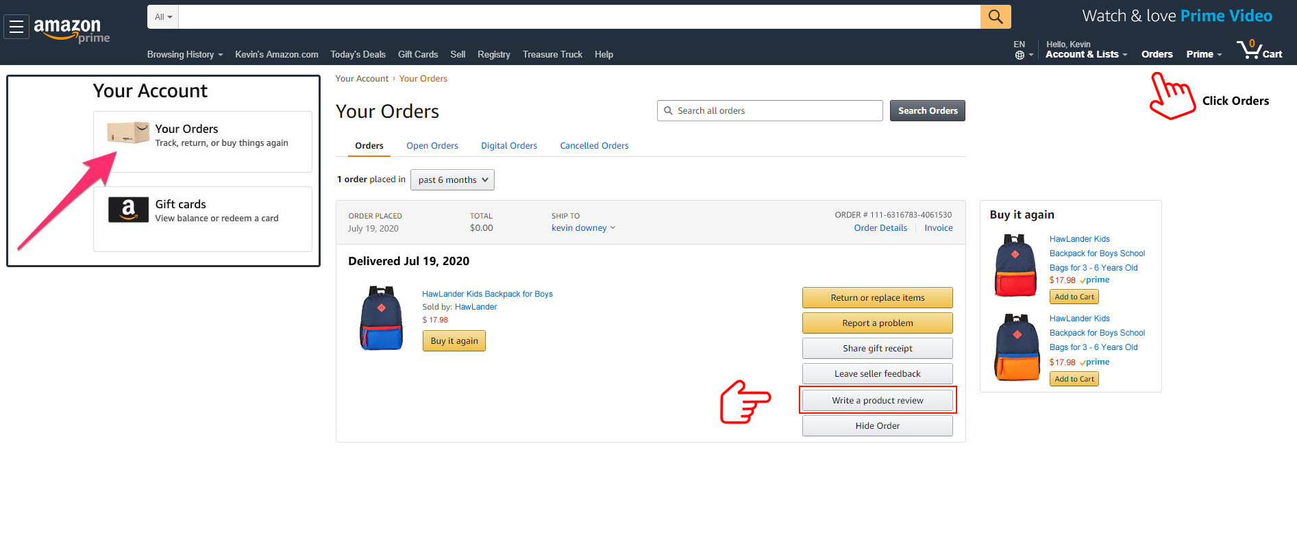Switch to Cancelled Orders tab

pyautogui.click(x=594, y=145)
